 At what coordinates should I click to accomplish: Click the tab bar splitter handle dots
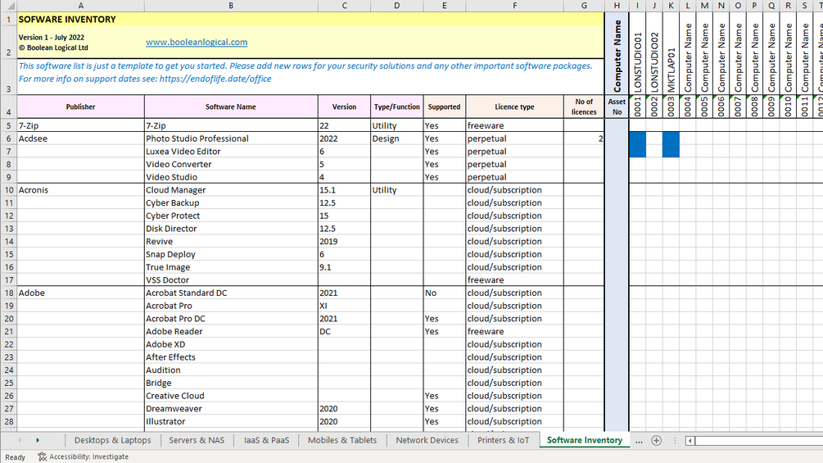click(675, 440)
